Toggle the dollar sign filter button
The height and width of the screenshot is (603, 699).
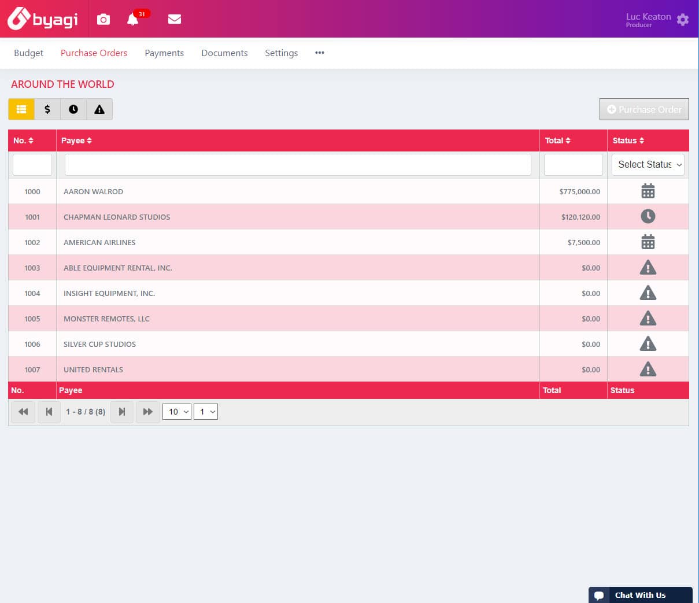[x=47, y=109]
